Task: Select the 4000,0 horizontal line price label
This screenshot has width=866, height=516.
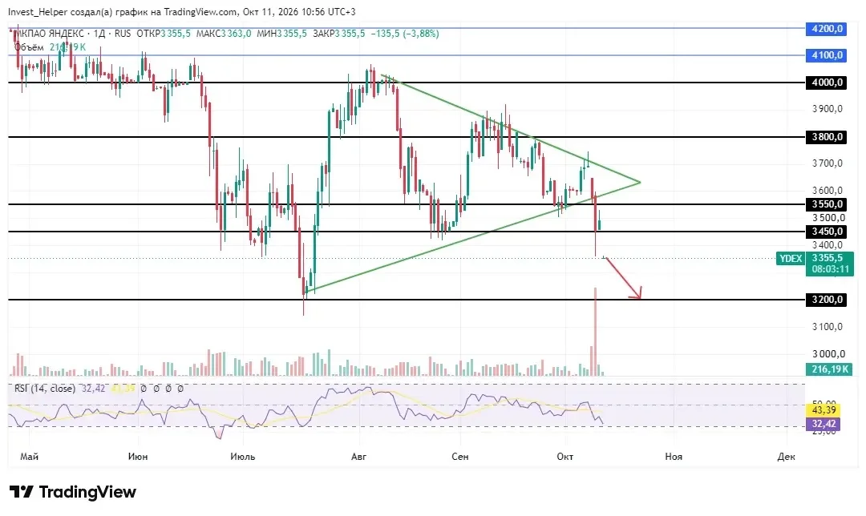Action: click(x=826, y=83)
